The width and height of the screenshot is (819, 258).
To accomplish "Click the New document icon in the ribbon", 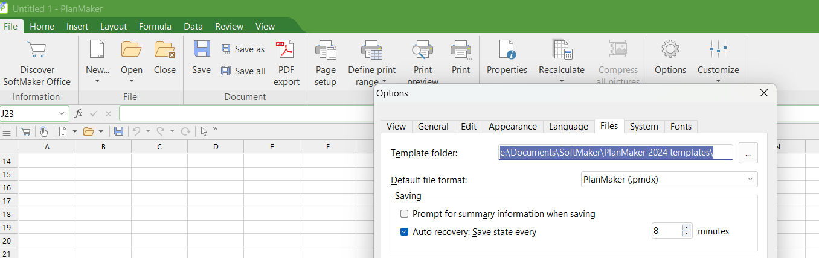I will click(x=97, y=49).
